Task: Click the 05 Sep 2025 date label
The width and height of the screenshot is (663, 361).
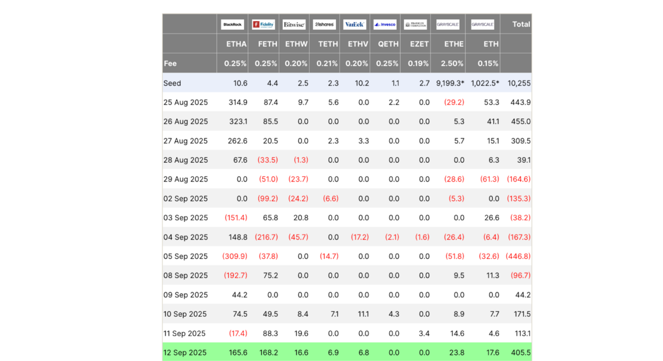Action: (186, 256)
